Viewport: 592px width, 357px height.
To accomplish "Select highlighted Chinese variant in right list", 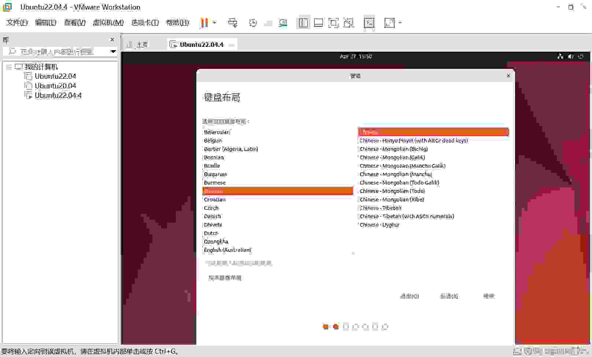I will [x=433, y=132].
